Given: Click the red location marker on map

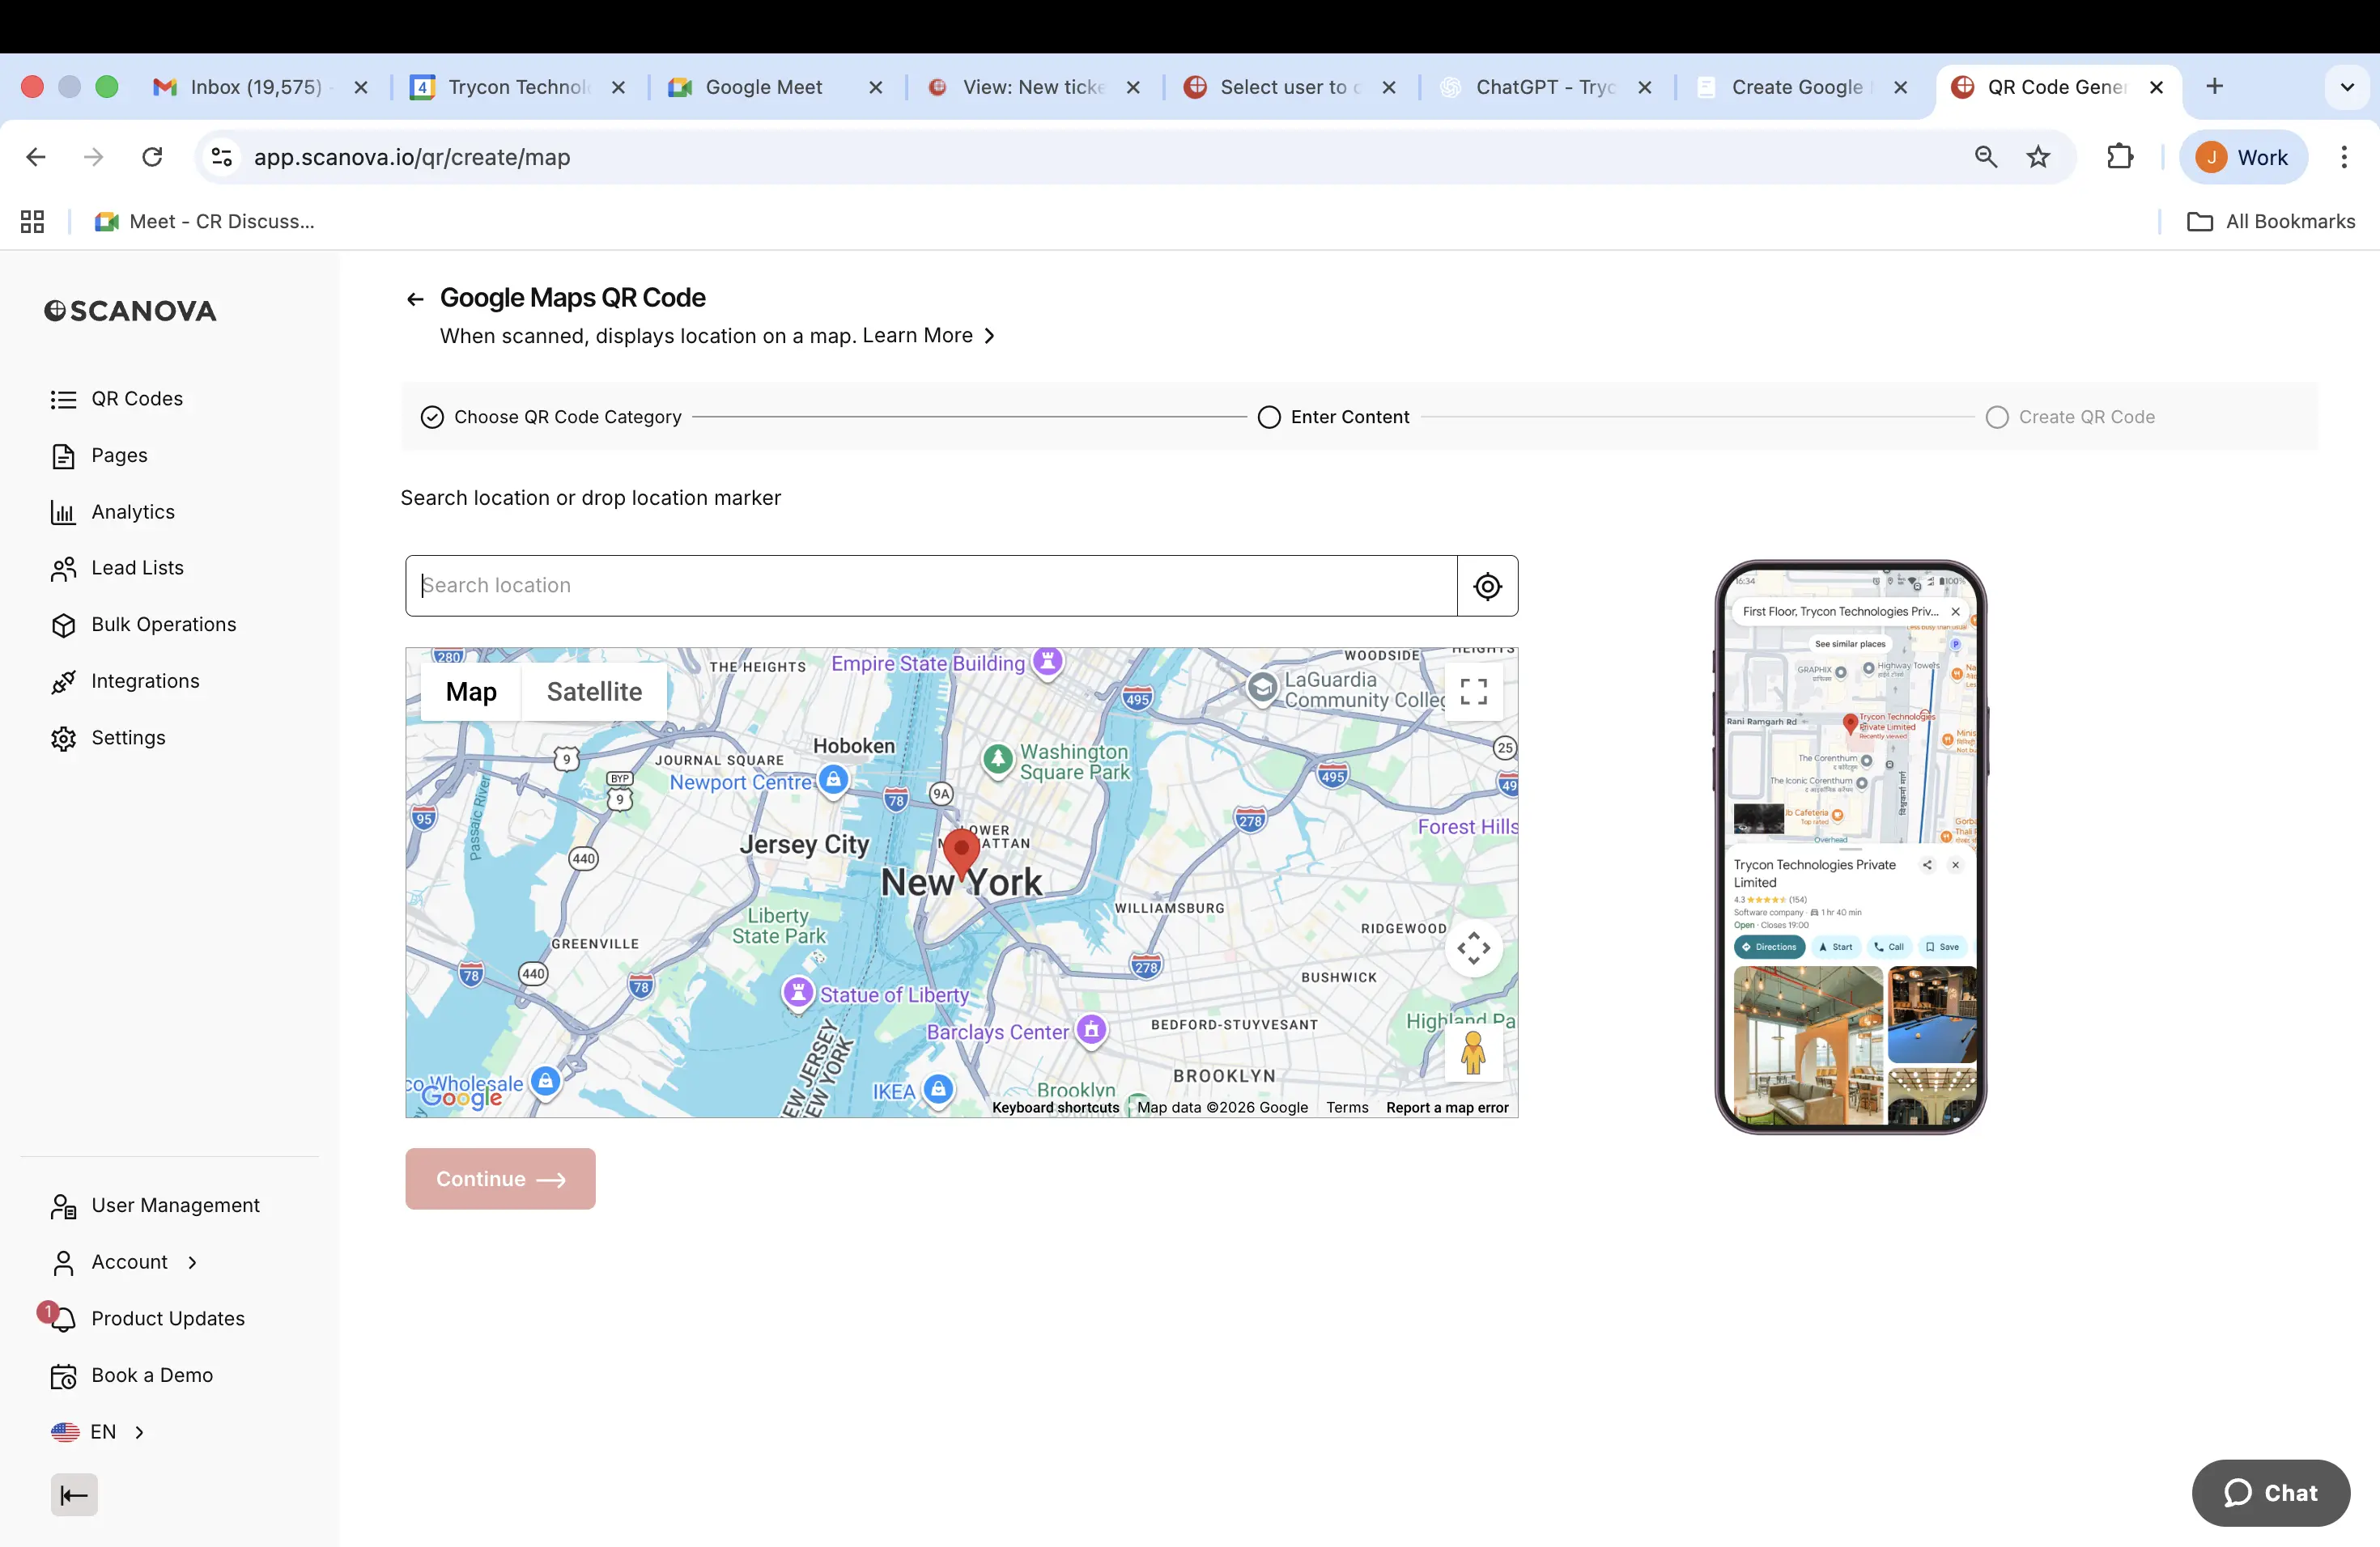Looking at the screenshot, I should pyautogui.click(x=961, y=854).
